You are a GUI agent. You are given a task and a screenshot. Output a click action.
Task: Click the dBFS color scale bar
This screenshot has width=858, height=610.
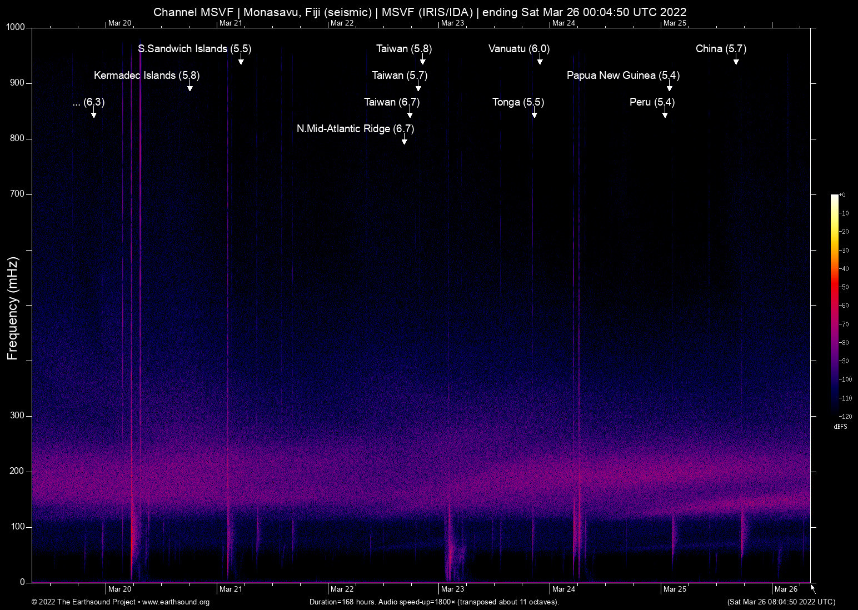(834, 304)
